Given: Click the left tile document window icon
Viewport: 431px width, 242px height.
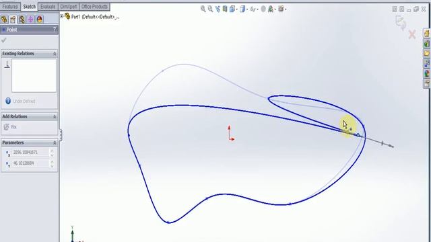Looking at the screenshot, I should (x=395, y=9).
